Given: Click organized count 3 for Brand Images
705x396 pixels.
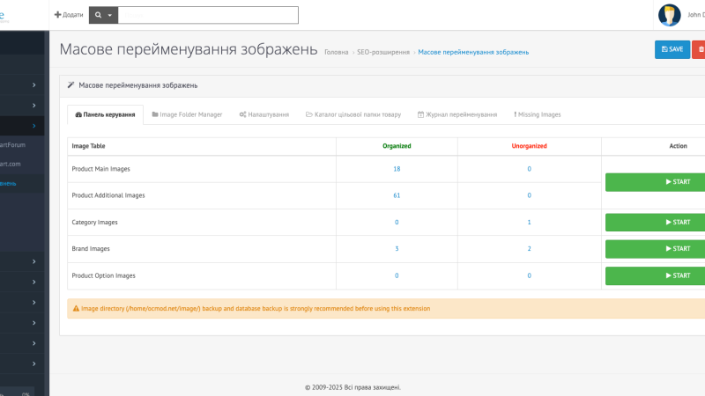Looking at the screenshot, I should 397,249.
